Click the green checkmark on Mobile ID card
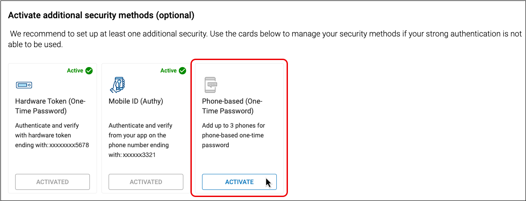This screenshot has height=201, width=526. tap(182, 71)
